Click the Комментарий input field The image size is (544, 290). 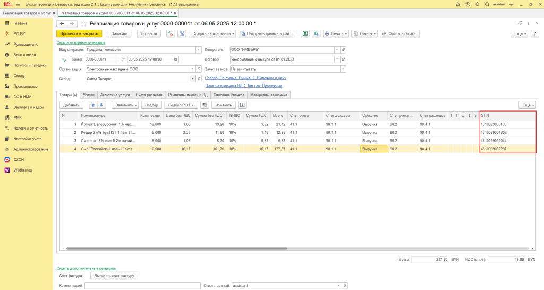[142, 286]
